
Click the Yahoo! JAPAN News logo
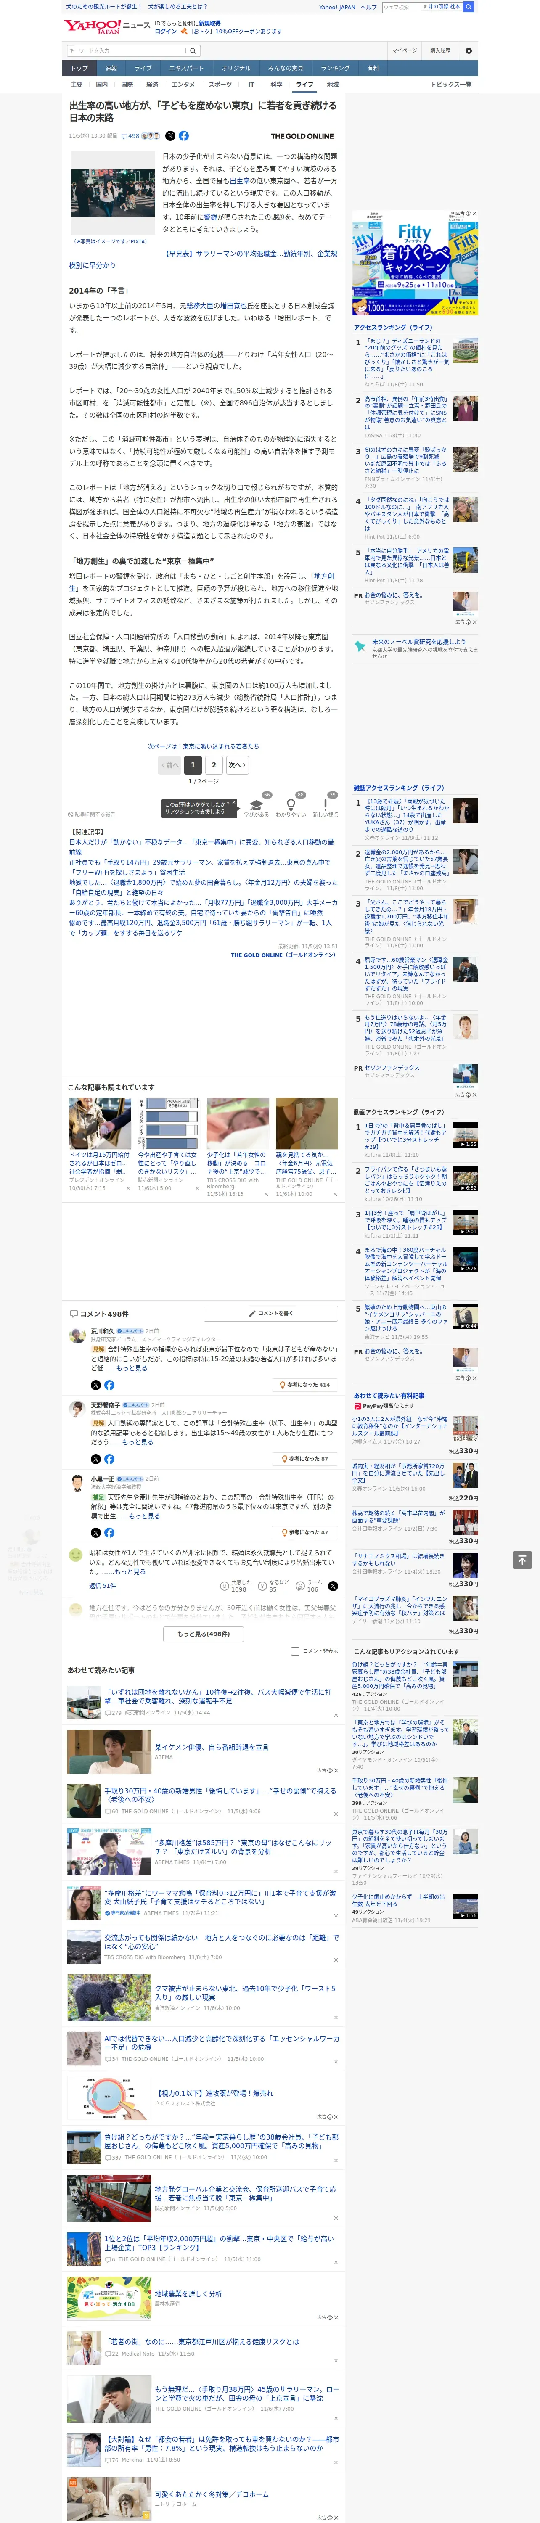(x=107, y=26)
